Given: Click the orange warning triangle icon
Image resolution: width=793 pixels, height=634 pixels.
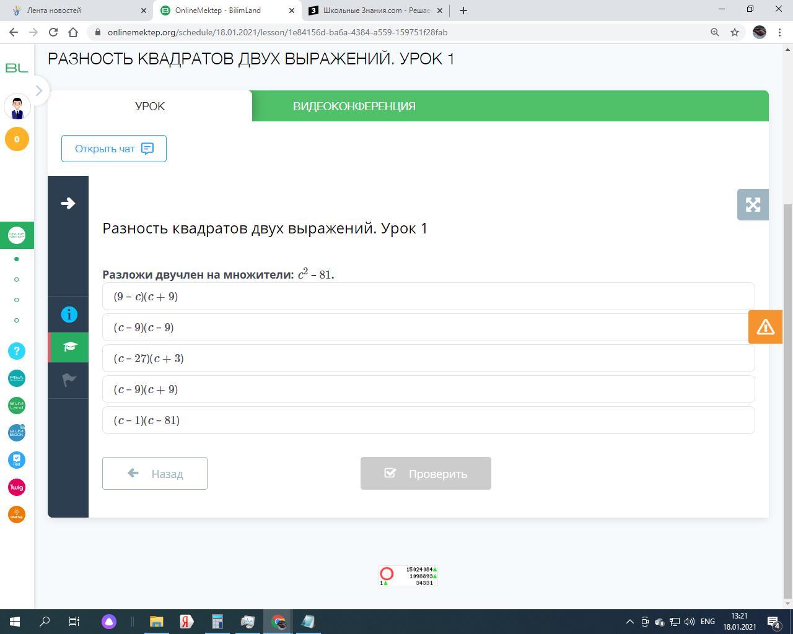Looking at the screenshot, I should coord(765,327).
